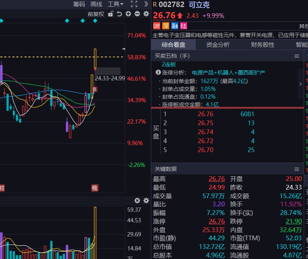Click the 量比 value 3.20
The width and height of the screenshot is (308, 259).
tap(218, 204)
